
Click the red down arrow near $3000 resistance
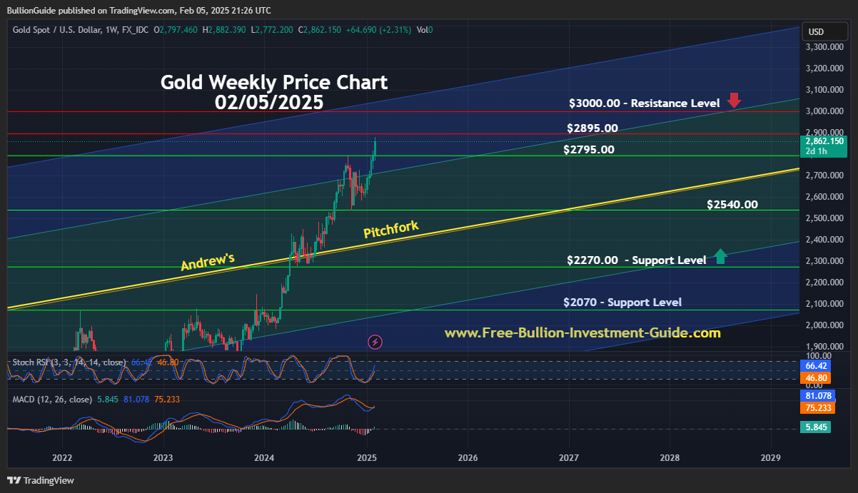pyautogui.click(x=734, y=101)
